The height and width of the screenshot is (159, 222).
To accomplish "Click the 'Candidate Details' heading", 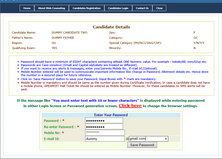I will point(111,27).
